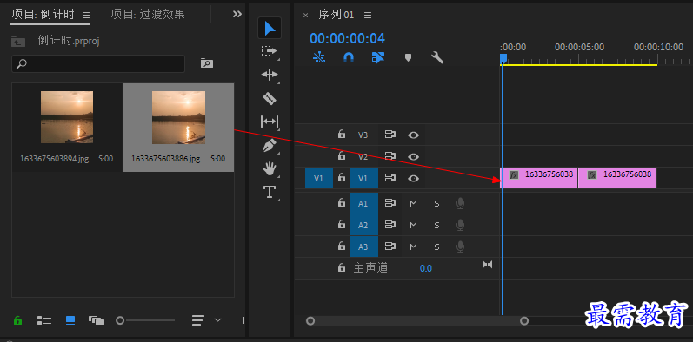Click the project search field

(x=98, y=63)
